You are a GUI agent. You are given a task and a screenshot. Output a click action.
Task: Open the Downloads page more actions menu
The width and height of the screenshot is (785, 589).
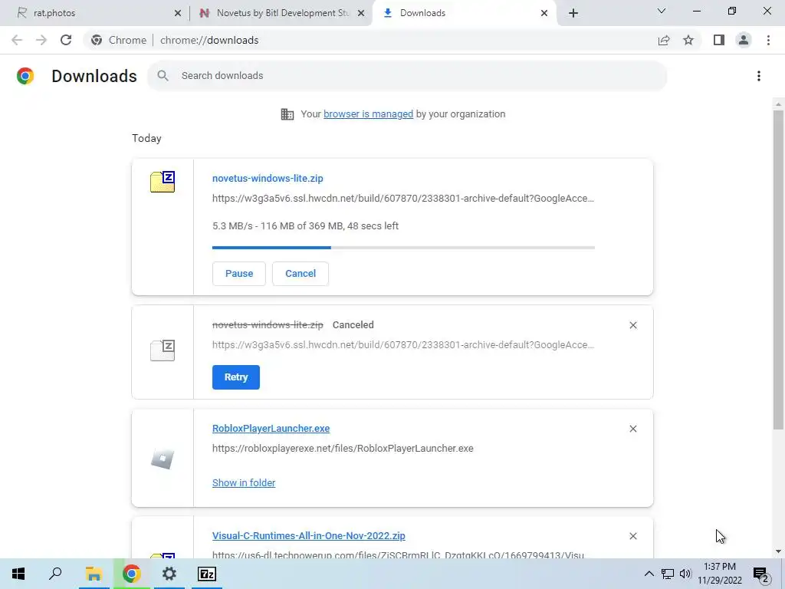(x=759, y=76)
